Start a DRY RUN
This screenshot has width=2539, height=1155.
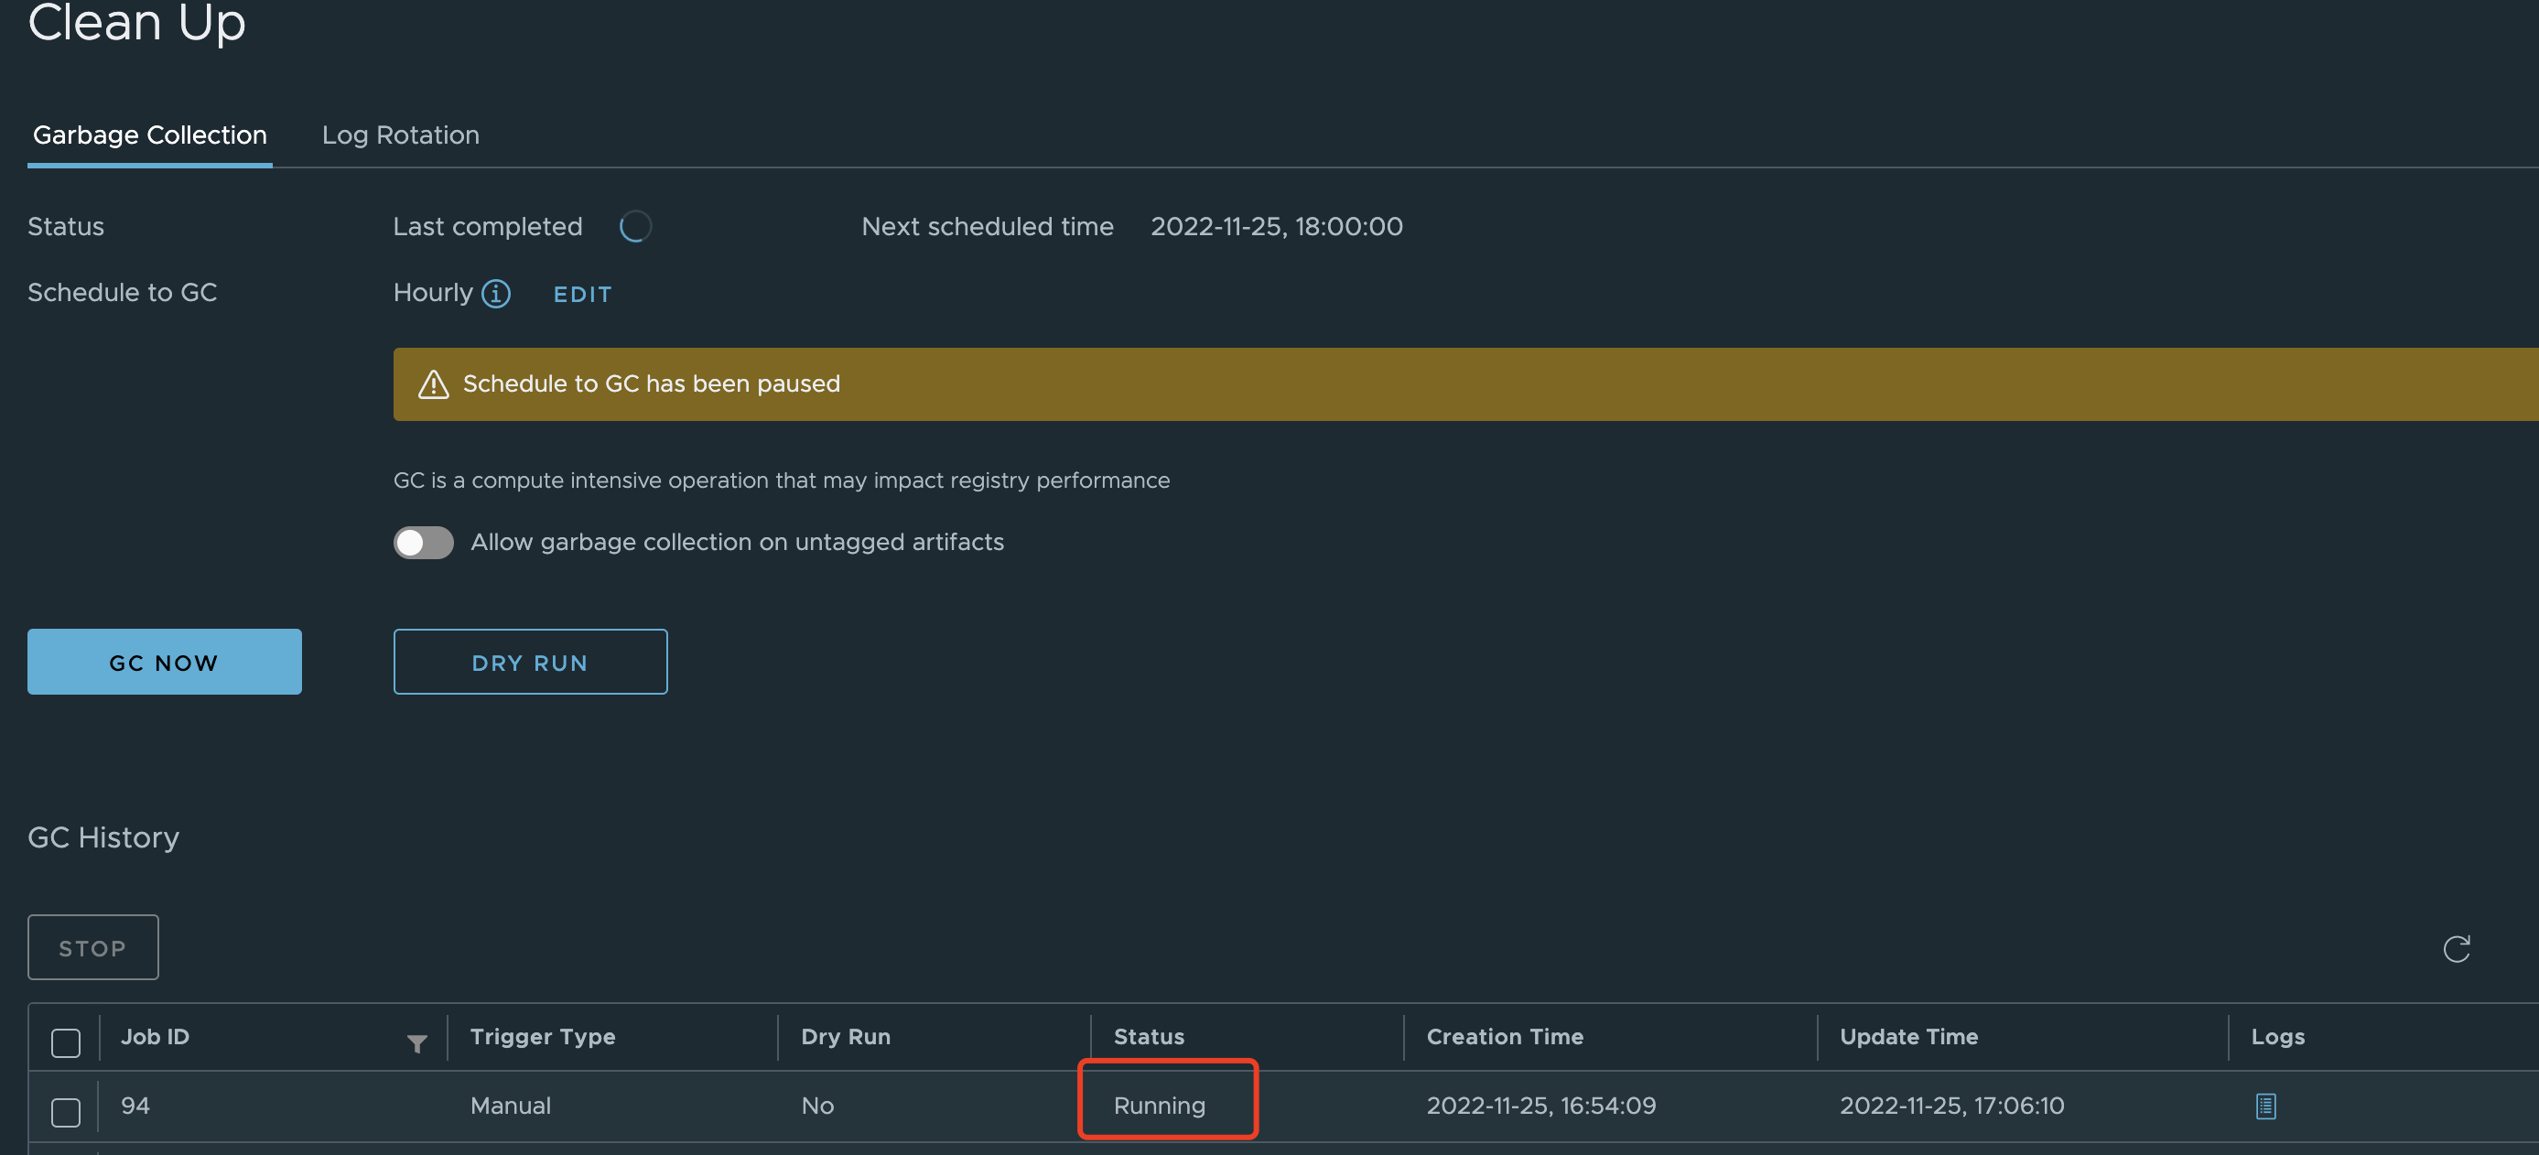[x=530, y=663]
